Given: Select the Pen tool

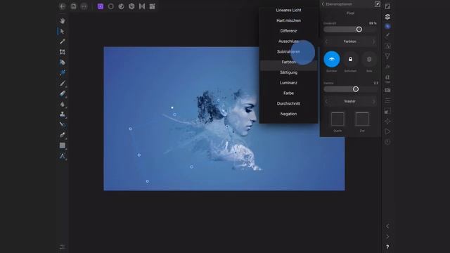Looking at the screenshot, I should pos(63,135).
